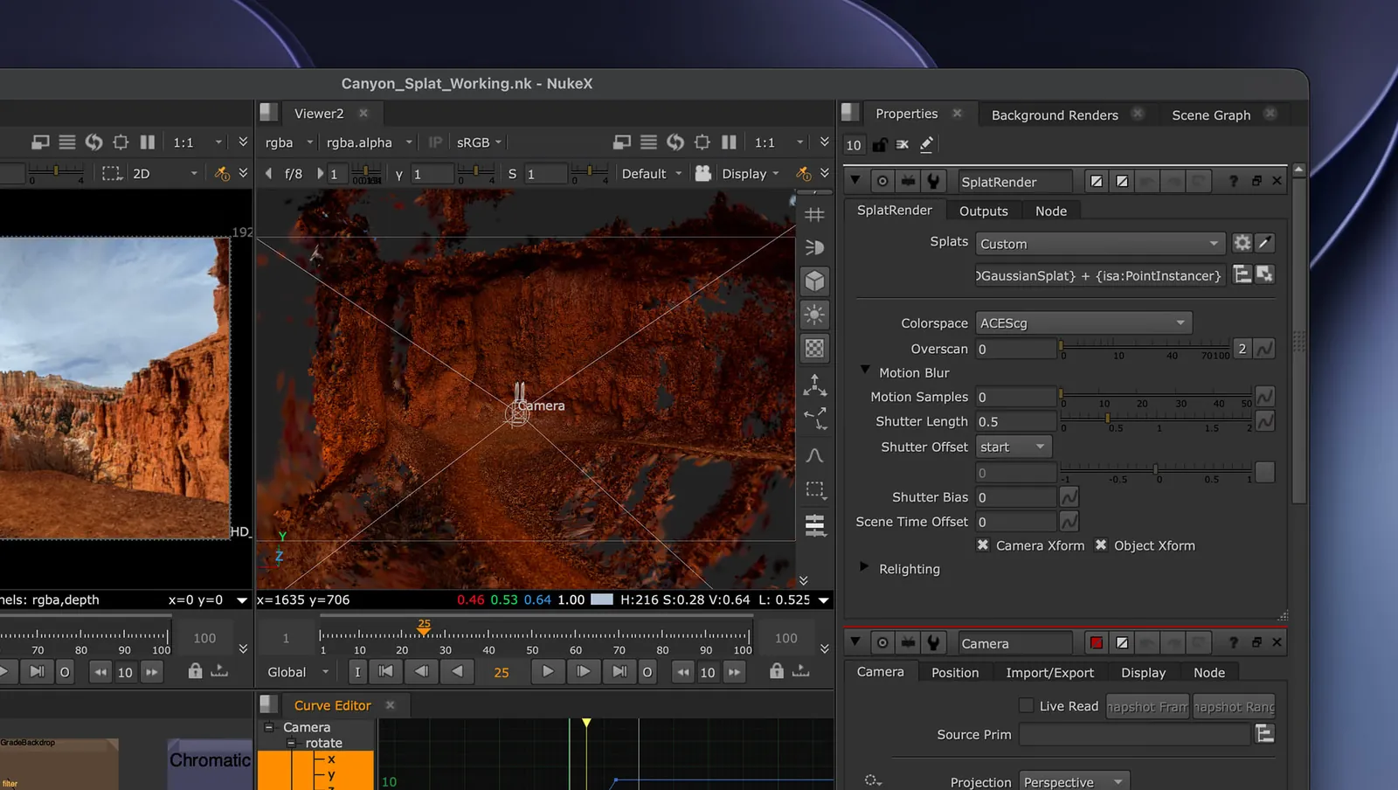Click the Motion Samples input field
Image resolution: width=1398 pixels, height=790 pixels.
click(1015, 397)
